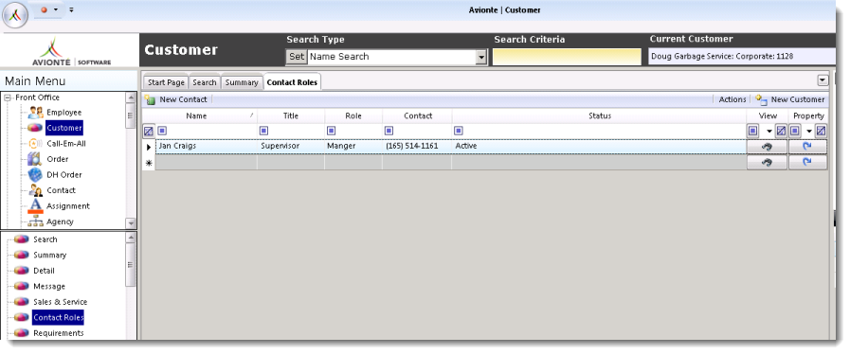Viewport: 850px width, 354px height.
Task: Switch to the Summary tab
Action: click(242, 82)
